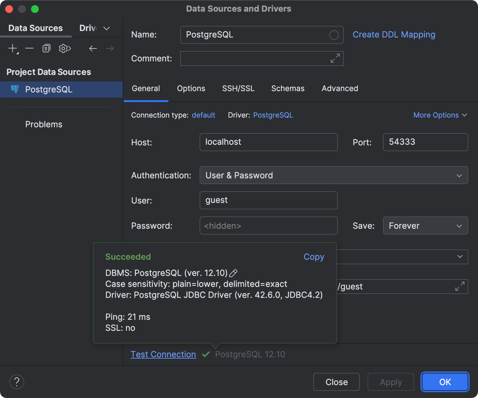Open make global settings gear icon

[65, 48]
